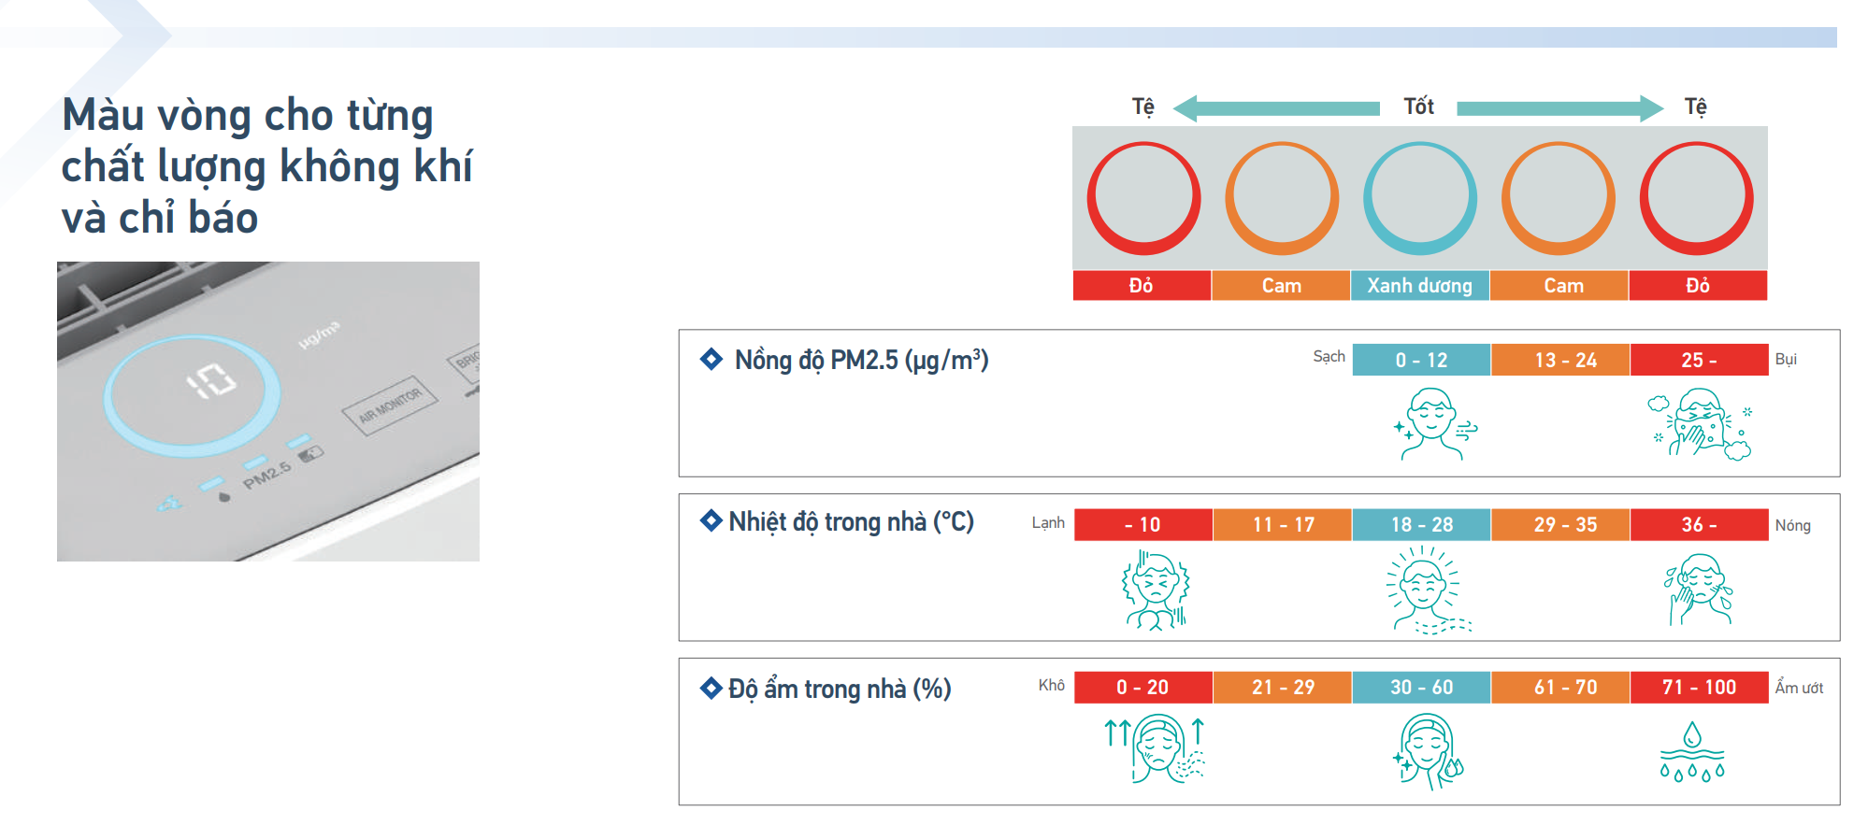The width and height of the screenshot is (1868, 839).
Task: Click the air purifier display photo
Action: point(268,411)
